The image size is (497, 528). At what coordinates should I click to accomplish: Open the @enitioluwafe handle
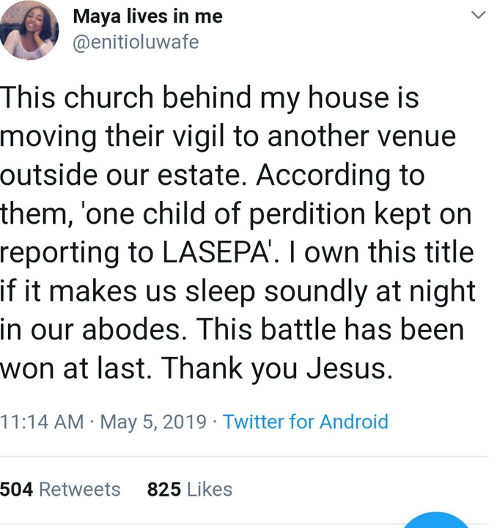[x=136, y=42]
